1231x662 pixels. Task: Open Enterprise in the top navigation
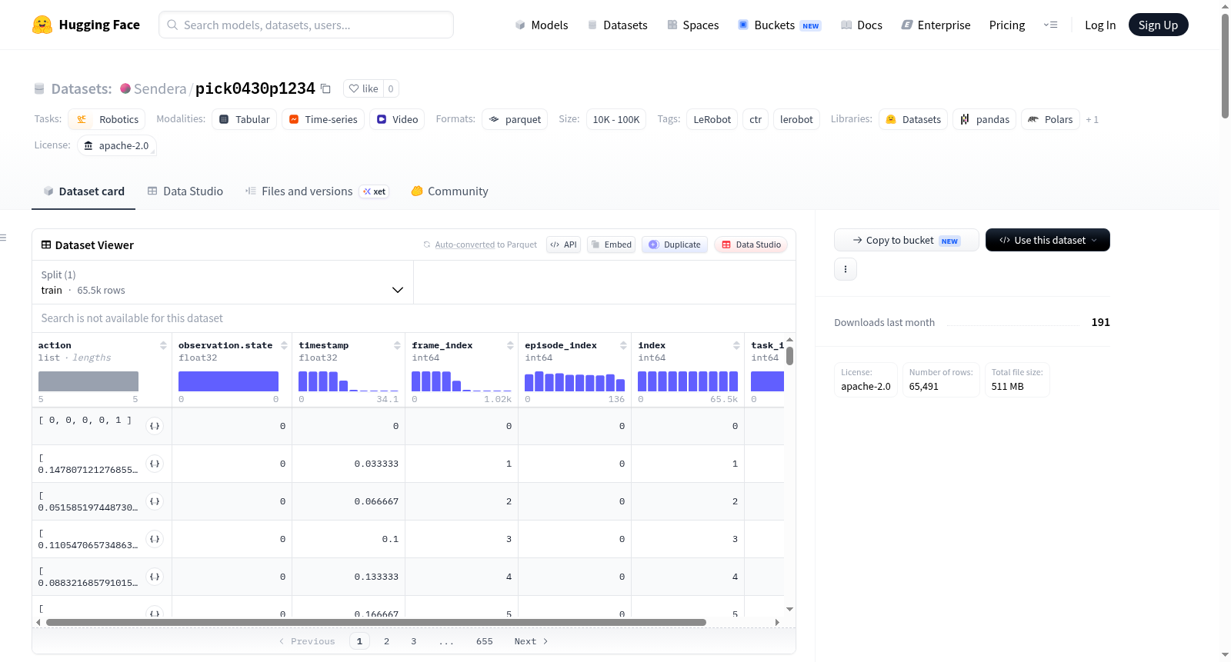(x=936, y=25)
